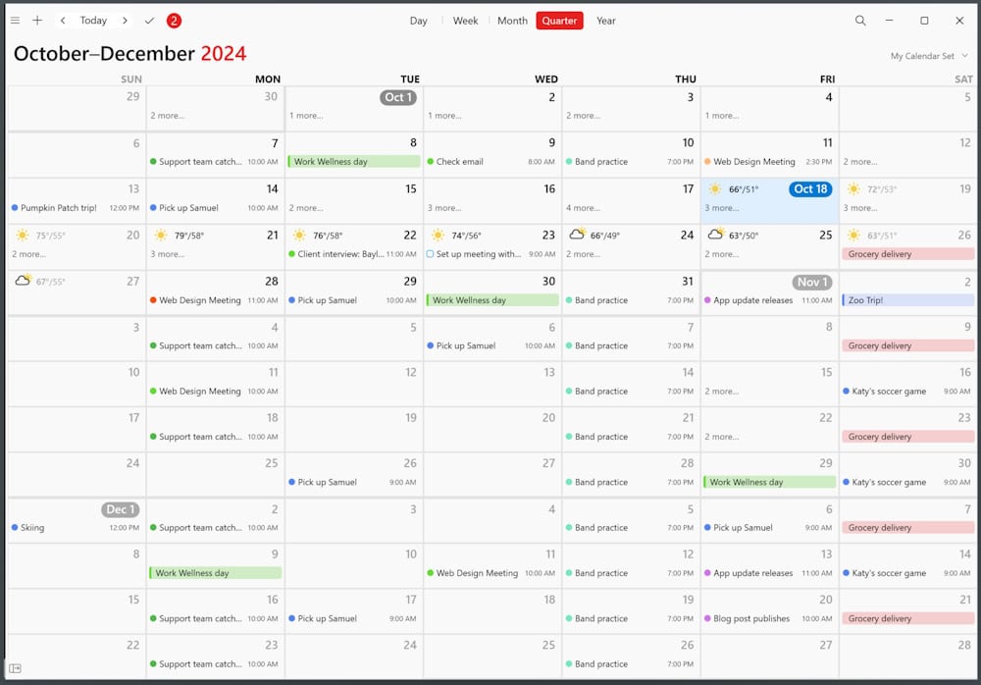Viewport: 981px width, 685px height.
Task: Expand '3 more...' on October 16
Action: coord(444,208)
